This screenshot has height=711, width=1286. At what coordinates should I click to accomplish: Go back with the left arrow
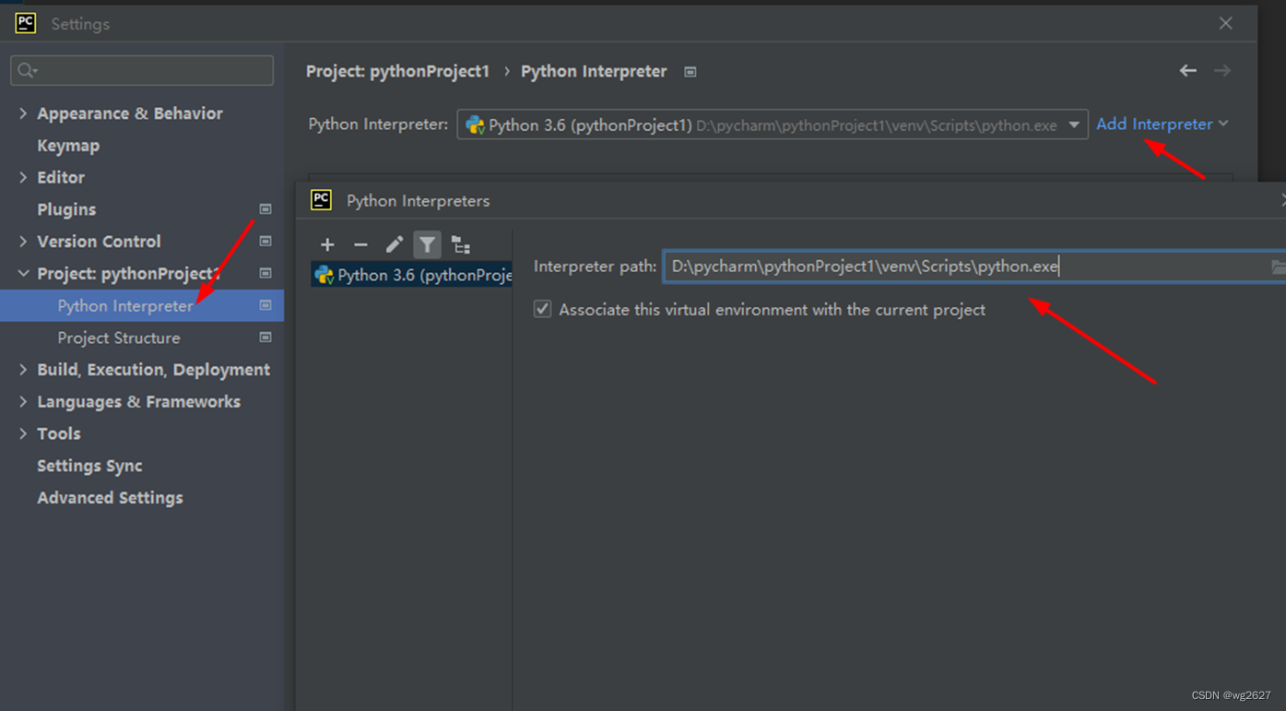(1187, 71)
